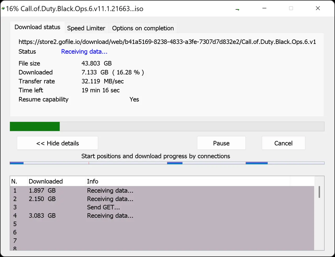Select connection row number 5
The image size is (335, 257).
162,224
